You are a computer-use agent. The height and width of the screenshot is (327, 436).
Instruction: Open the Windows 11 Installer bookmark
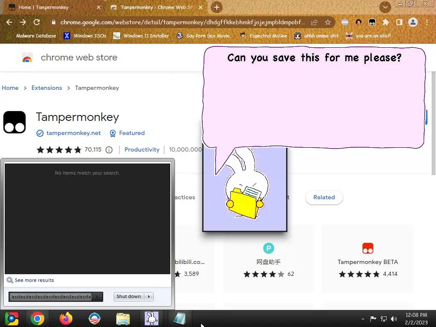coord(141,36)
